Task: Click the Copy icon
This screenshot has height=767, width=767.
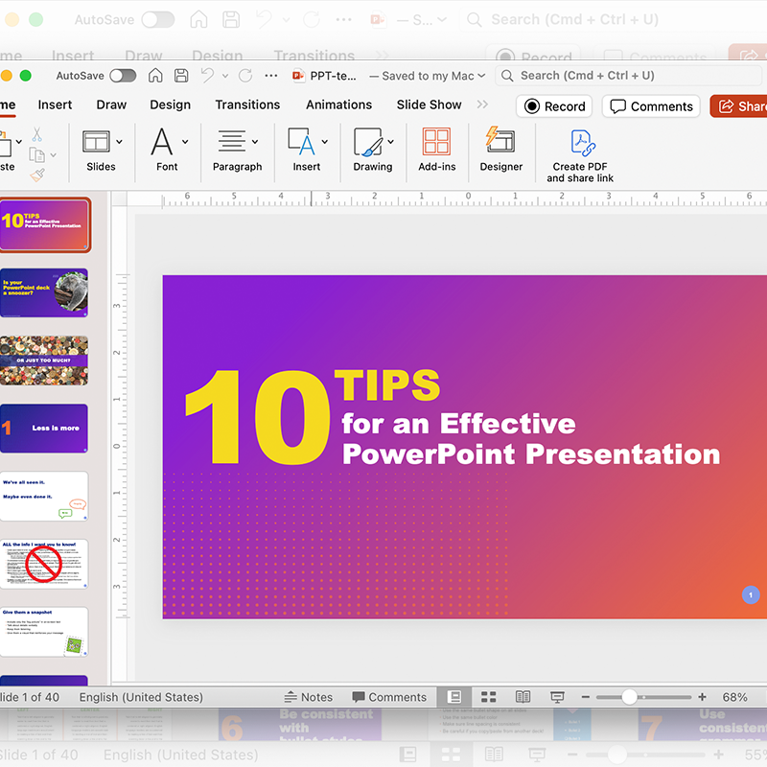Action: click(x=36, y=155)
